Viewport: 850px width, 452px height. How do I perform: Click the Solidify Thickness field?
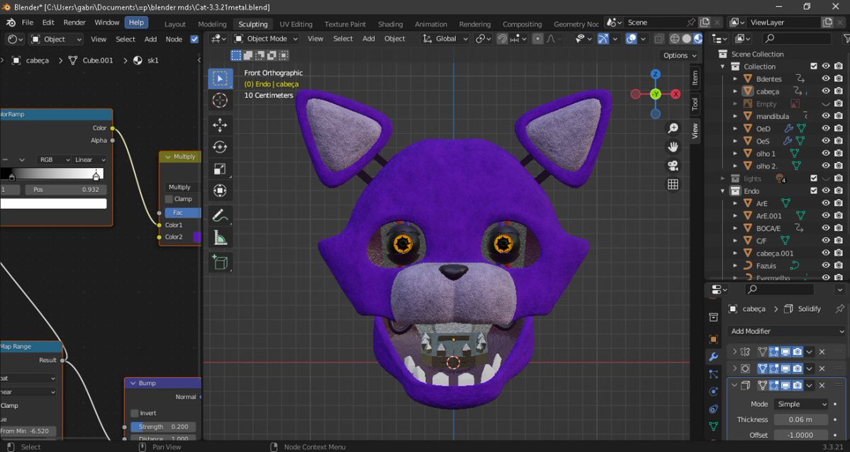point(800,419)
